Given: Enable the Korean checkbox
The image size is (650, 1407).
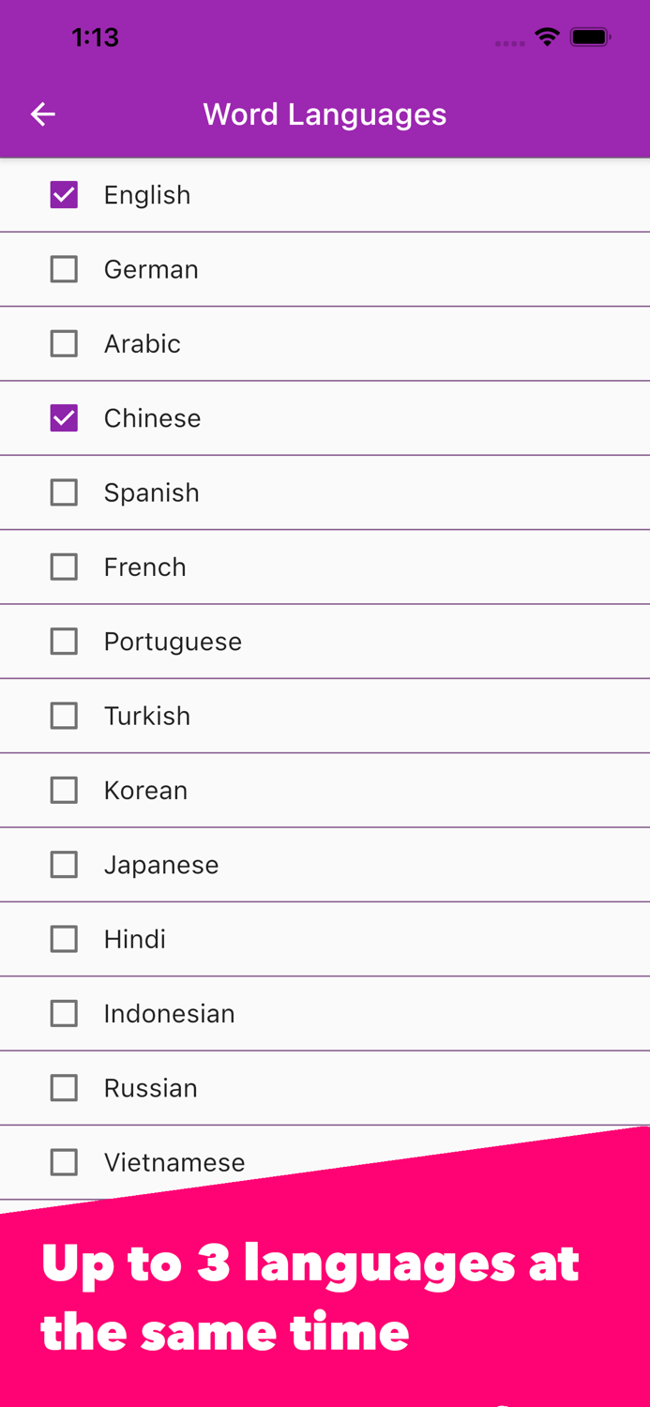Looking at the screenshot, I should pos(64,790).
